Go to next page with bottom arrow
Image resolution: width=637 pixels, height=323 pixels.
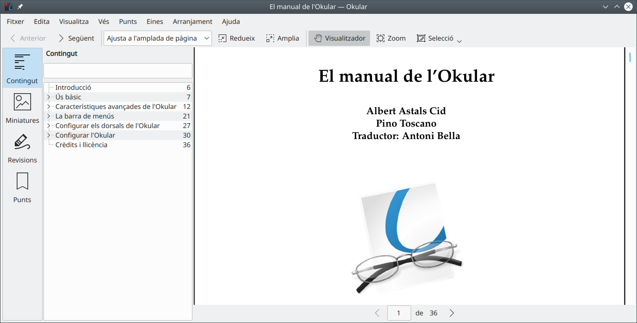coord(452,313)
